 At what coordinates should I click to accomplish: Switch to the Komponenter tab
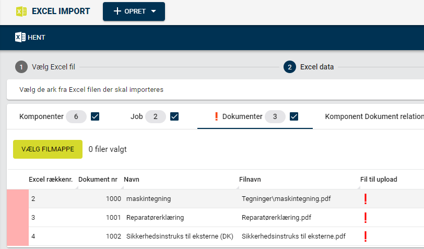[41, 116]
